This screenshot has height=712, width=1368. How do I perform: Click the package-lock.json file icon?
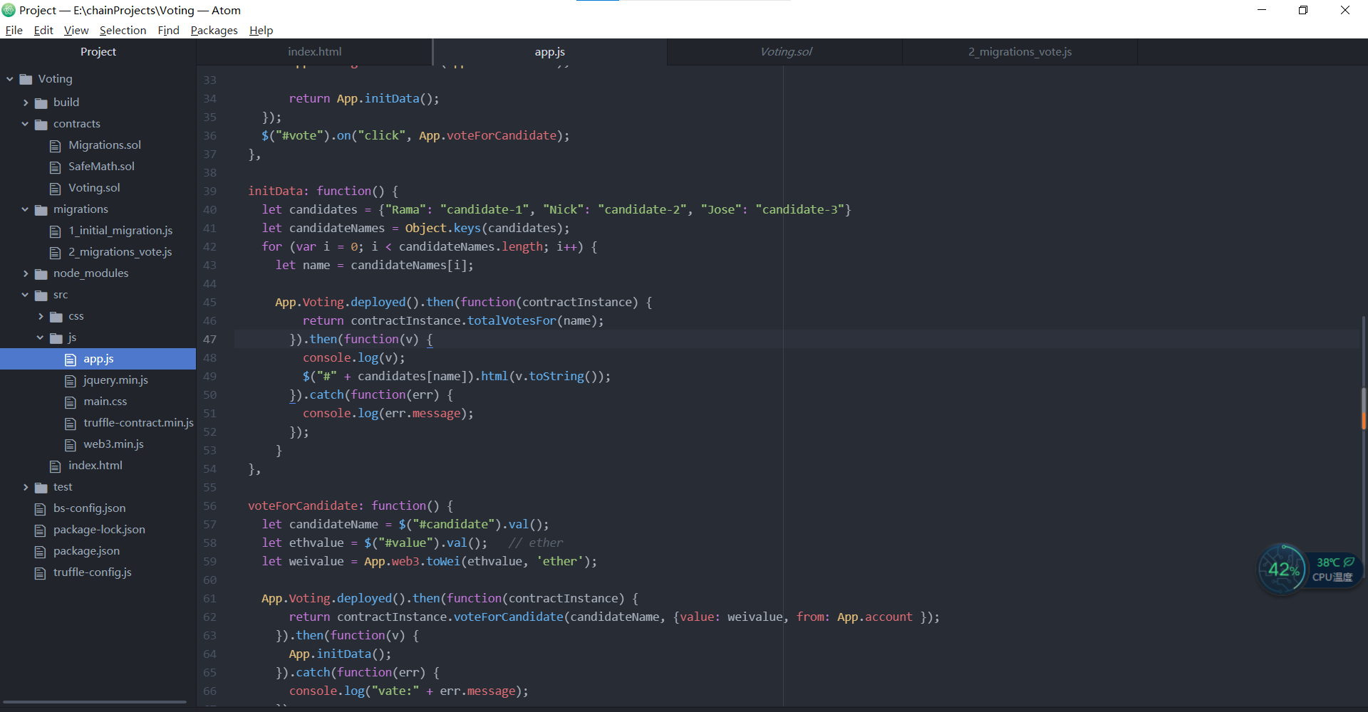tap(41, 530)
